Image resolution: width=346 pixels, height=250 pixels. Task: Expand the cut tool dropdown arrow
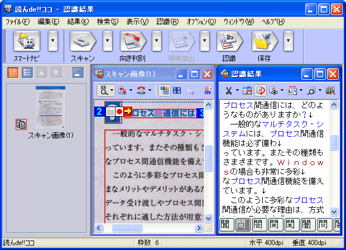click(237, 90)
